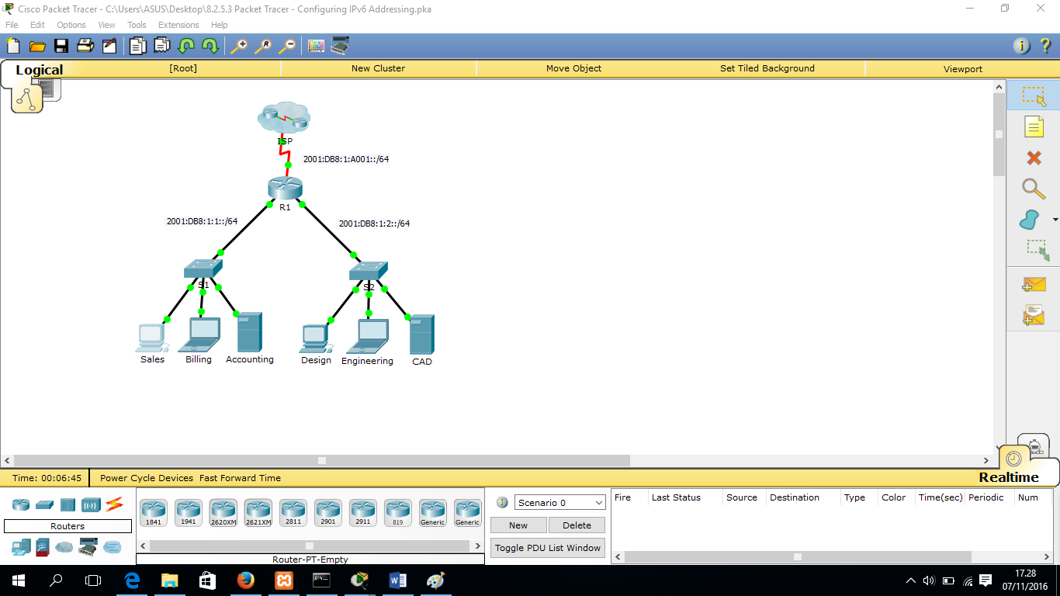Open the help question mark icon
The height and width of the screenshot is (596, 1060).
1046,47
